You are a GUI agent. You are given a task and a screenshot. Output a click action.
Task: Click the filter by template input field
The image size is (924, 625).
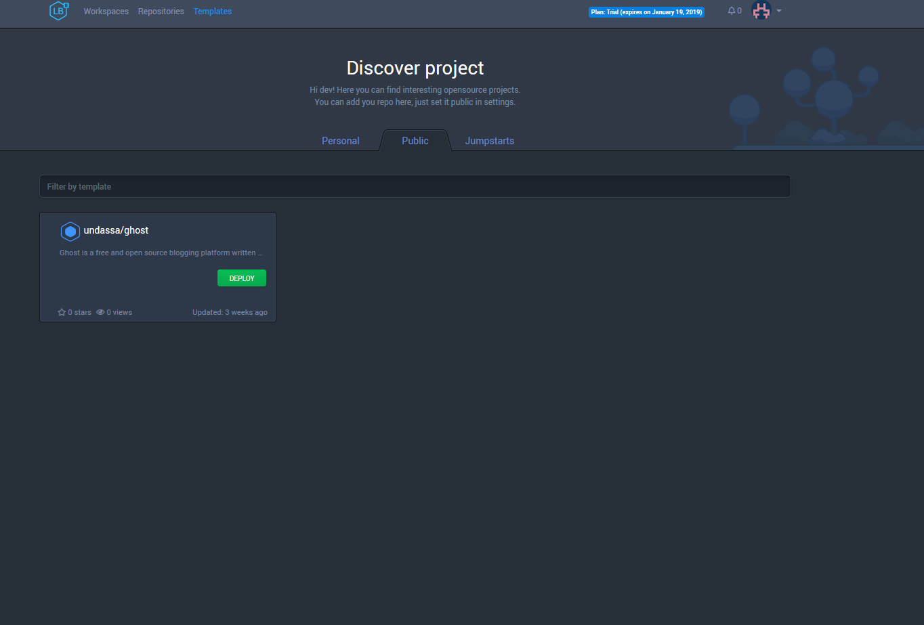(x=415, y=186)
